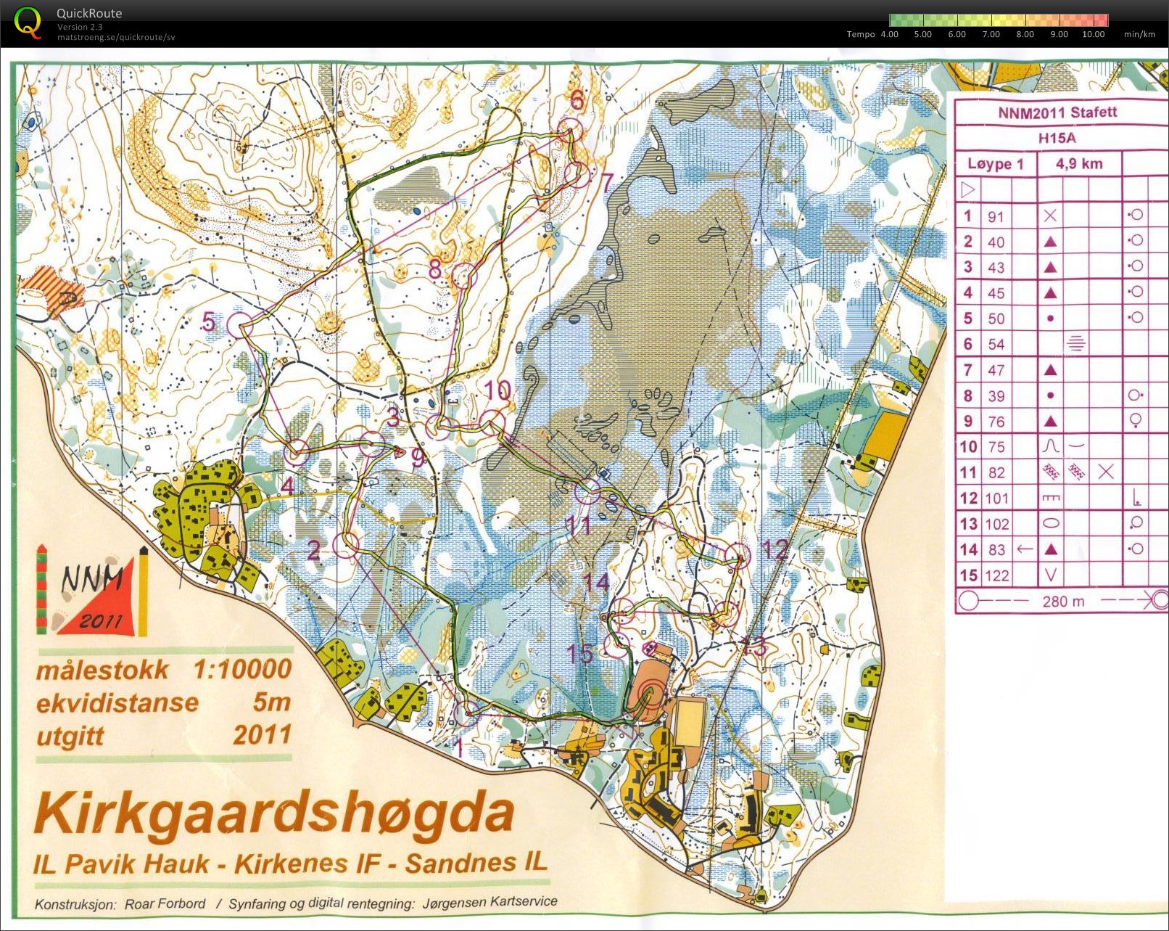Screen dimensions: 1169x931
Task: Click the V symbol in row 15
Action: [1050, 575]
